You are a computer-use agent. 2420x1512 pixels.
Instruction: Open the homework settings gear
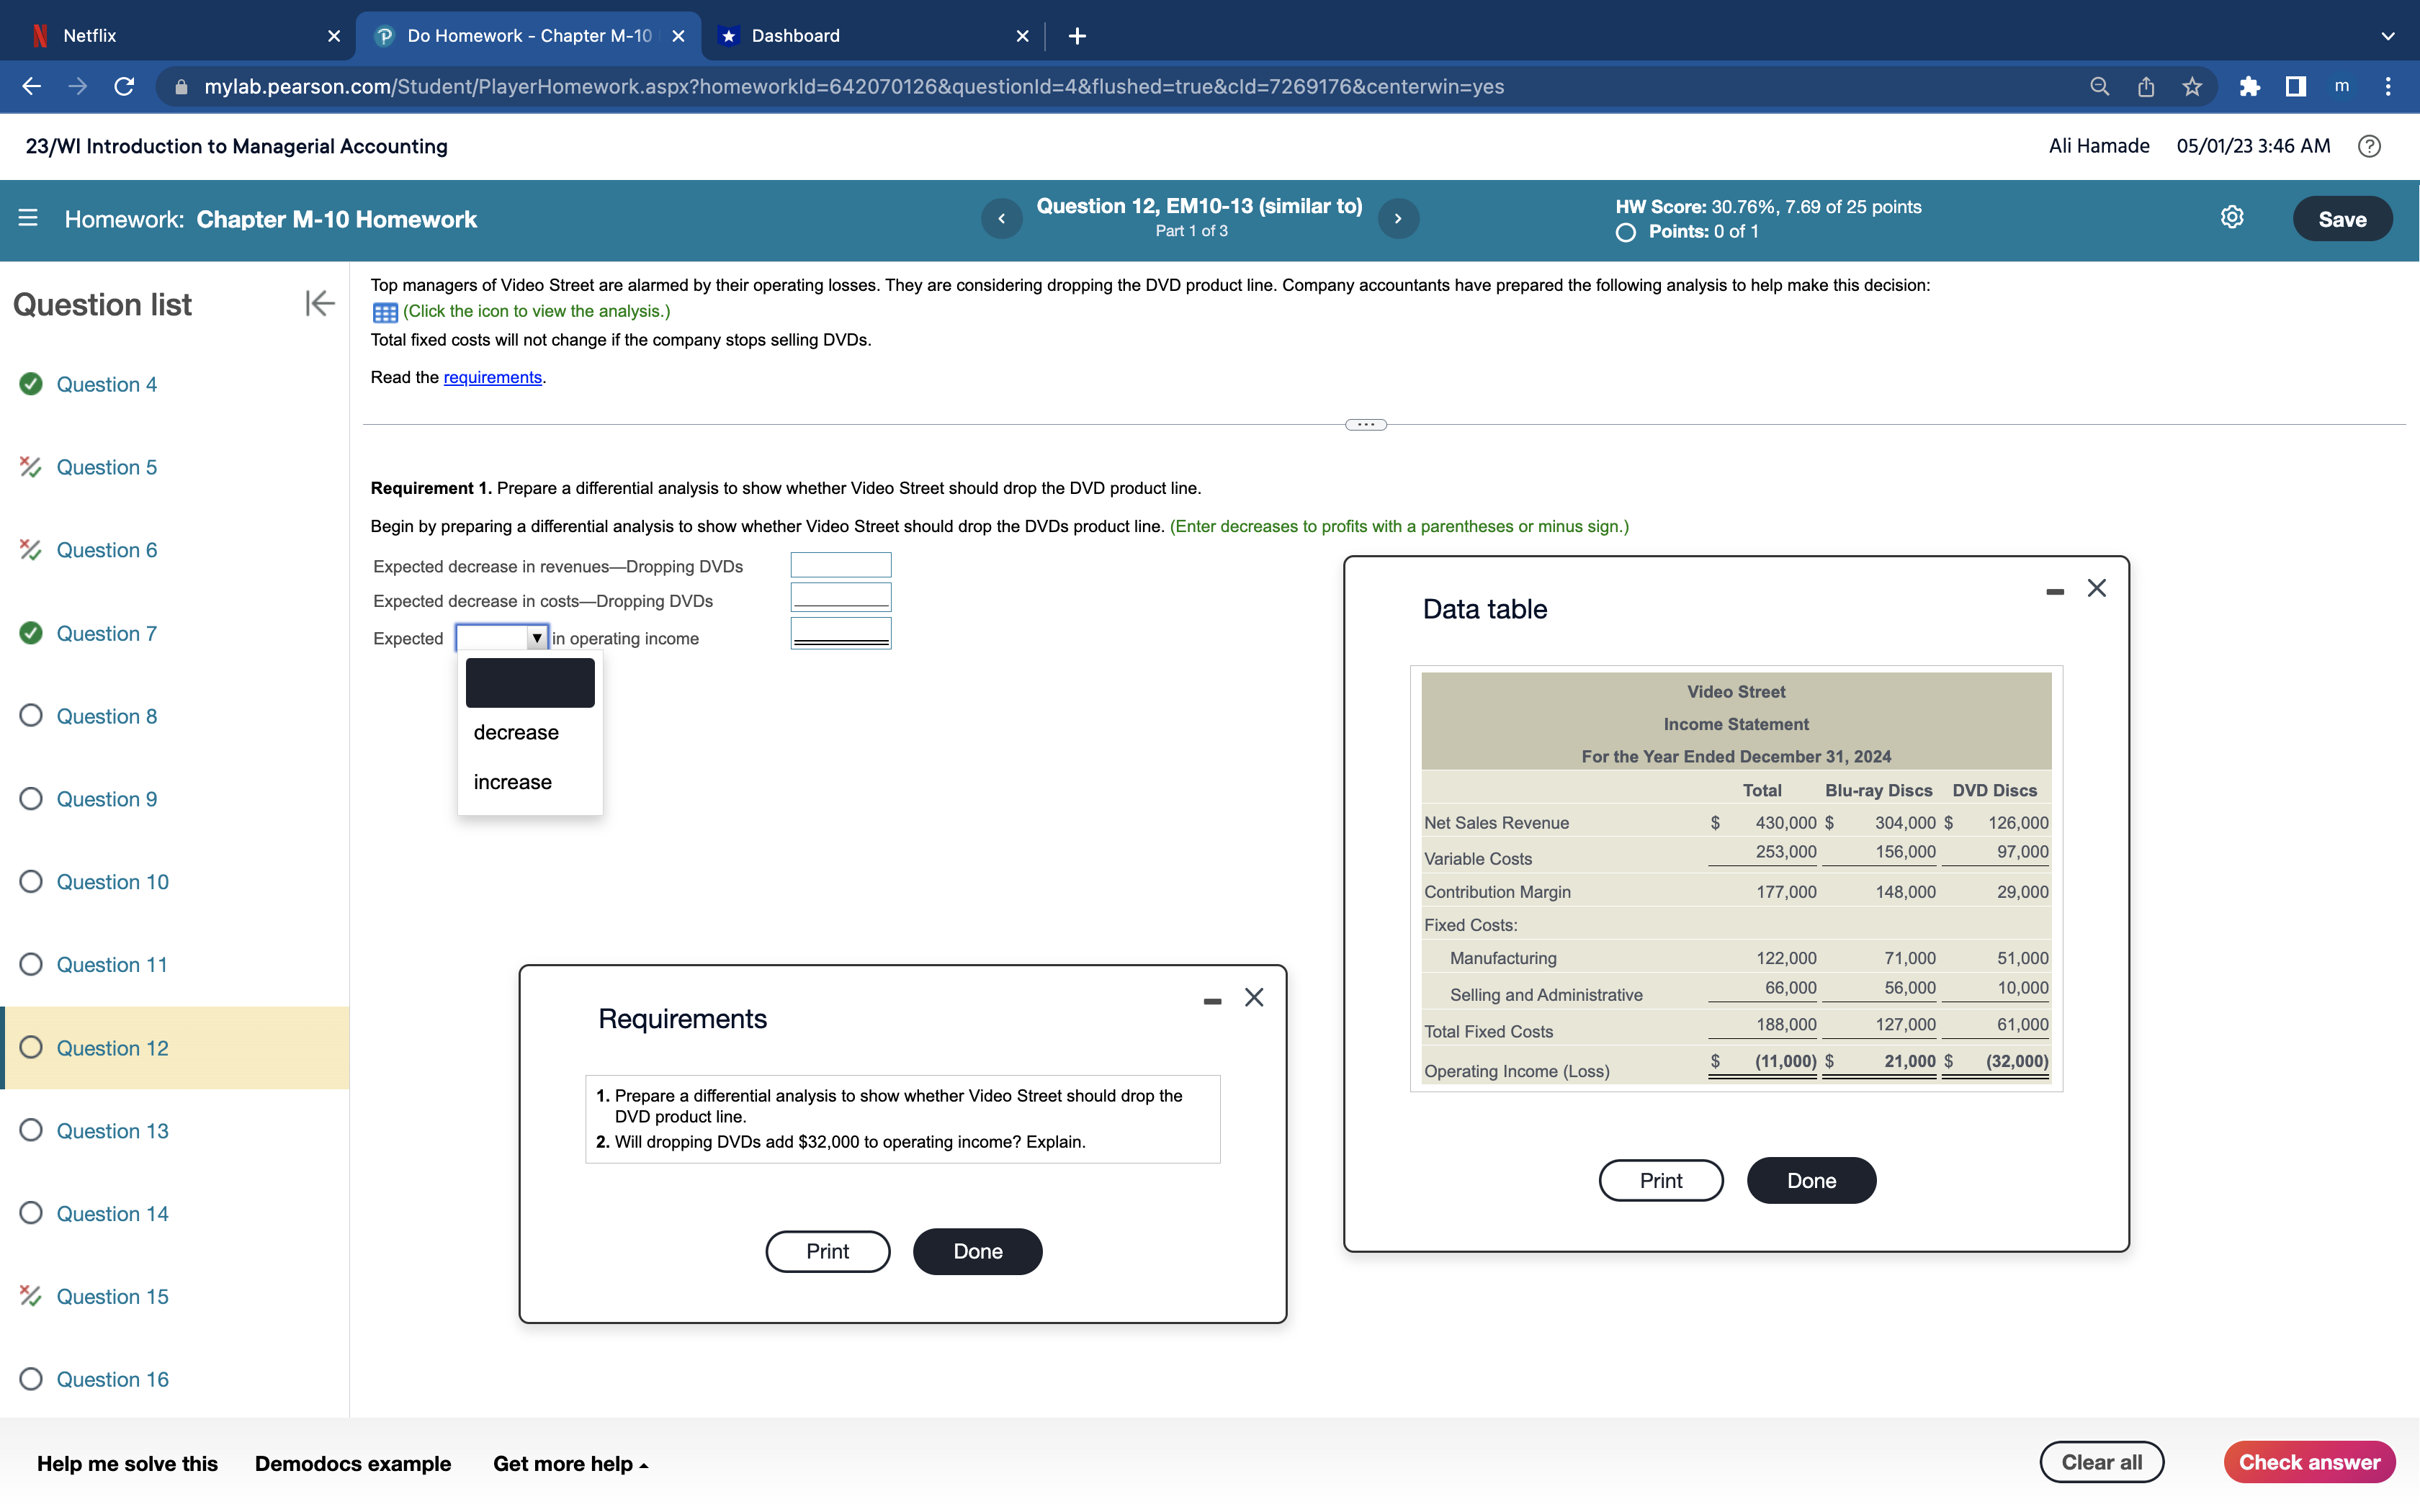pyautogui.click(x=2231, y=218)
